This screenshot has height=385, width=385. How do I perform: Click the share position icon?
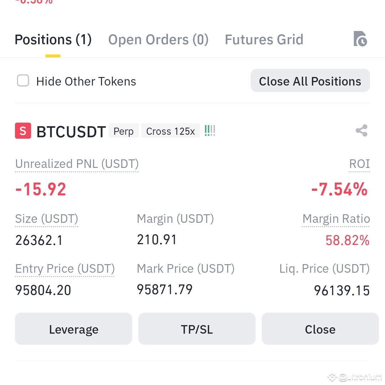(x=361, y=130)
